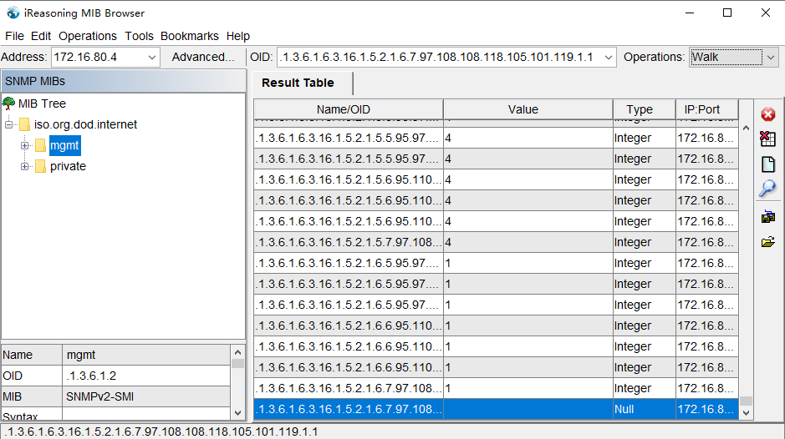This screenshot has width=785, height=439.
Task: Select row .1.3.6.1.6.3.16.1.5.2.1.5.7.97.108...
Action: (x=349, y=242)
